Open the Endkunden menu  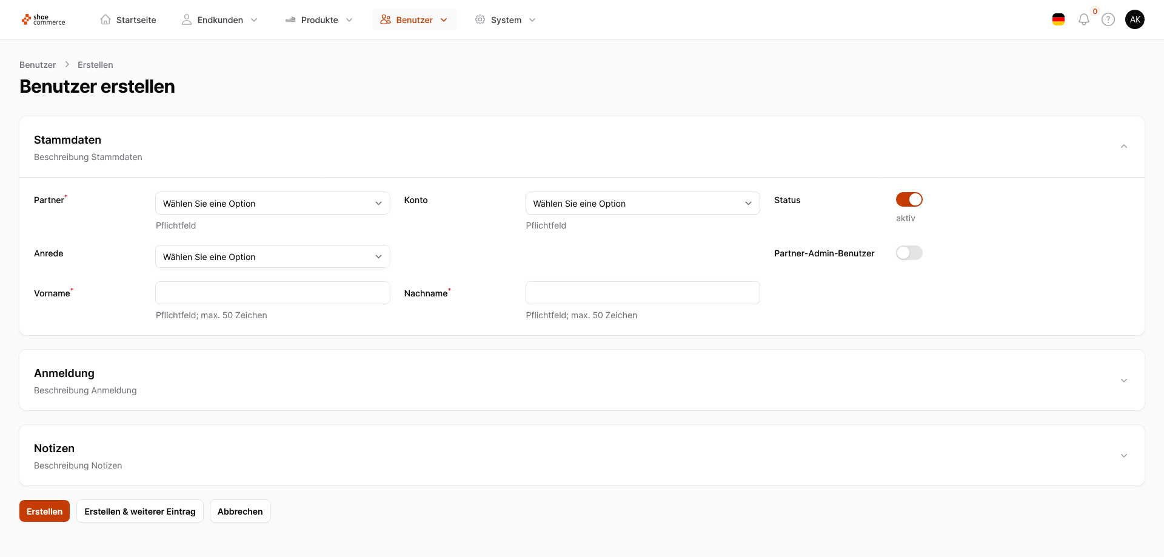coord(219,20)
